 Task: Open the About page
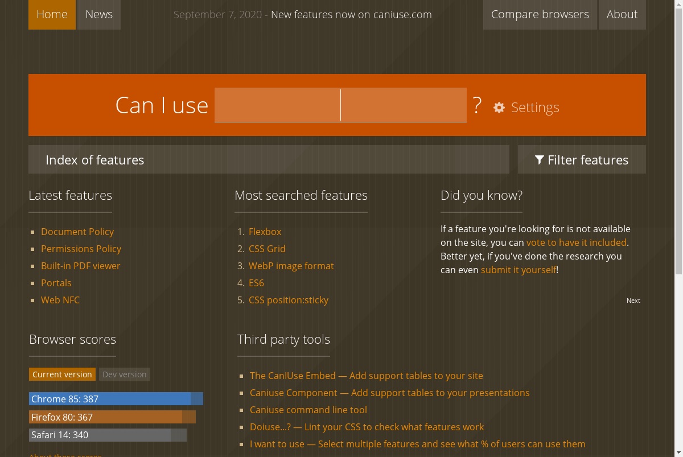pyautogui.click(x=622, y=15)
